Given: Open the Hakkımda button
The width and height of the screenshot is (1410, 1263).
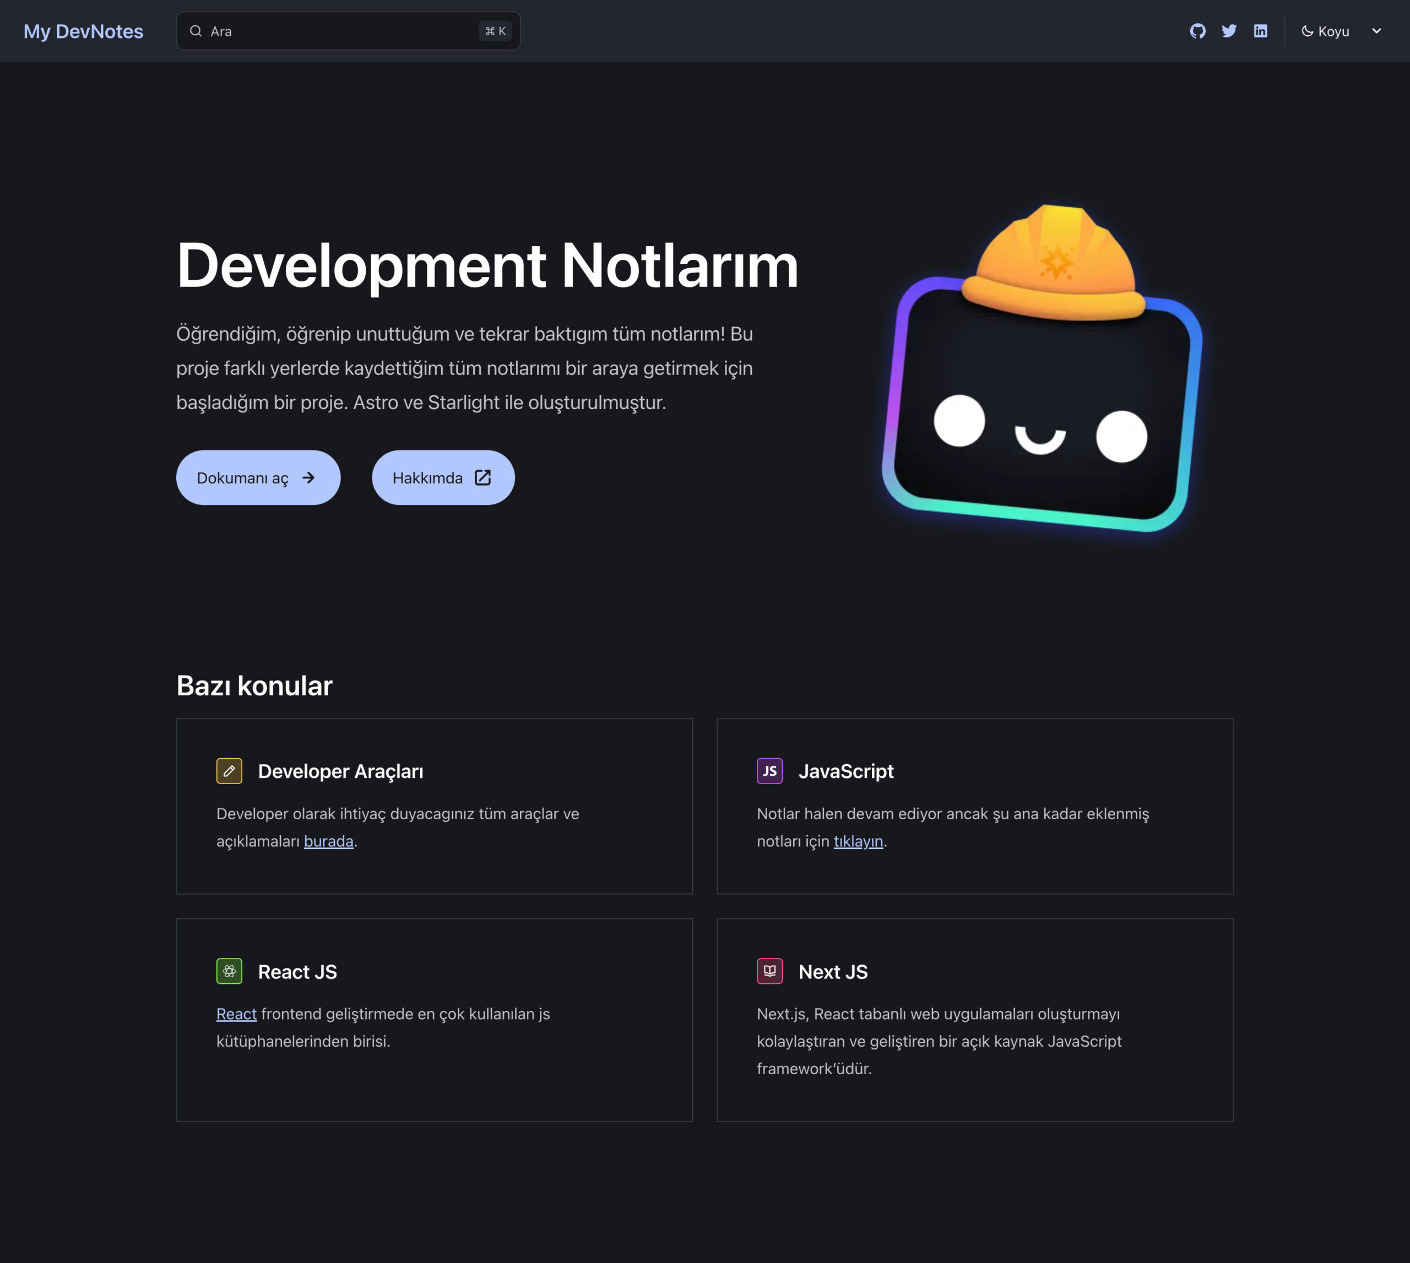Looking at the screenshot, I should point(443,477).
